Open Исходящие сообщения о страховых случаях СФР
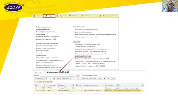This screenshot has width=178, height=100. [x=92, y=59]
